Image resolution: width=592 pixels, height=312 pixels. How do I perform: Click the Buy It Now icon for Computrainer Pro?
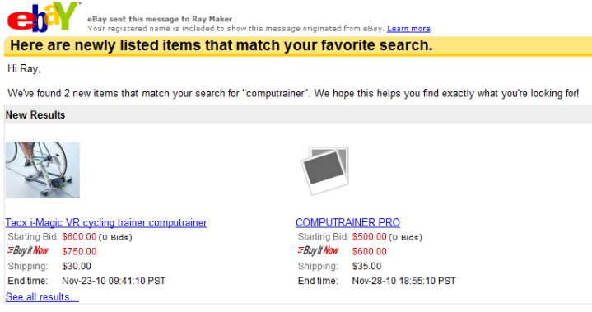[319, 250]
